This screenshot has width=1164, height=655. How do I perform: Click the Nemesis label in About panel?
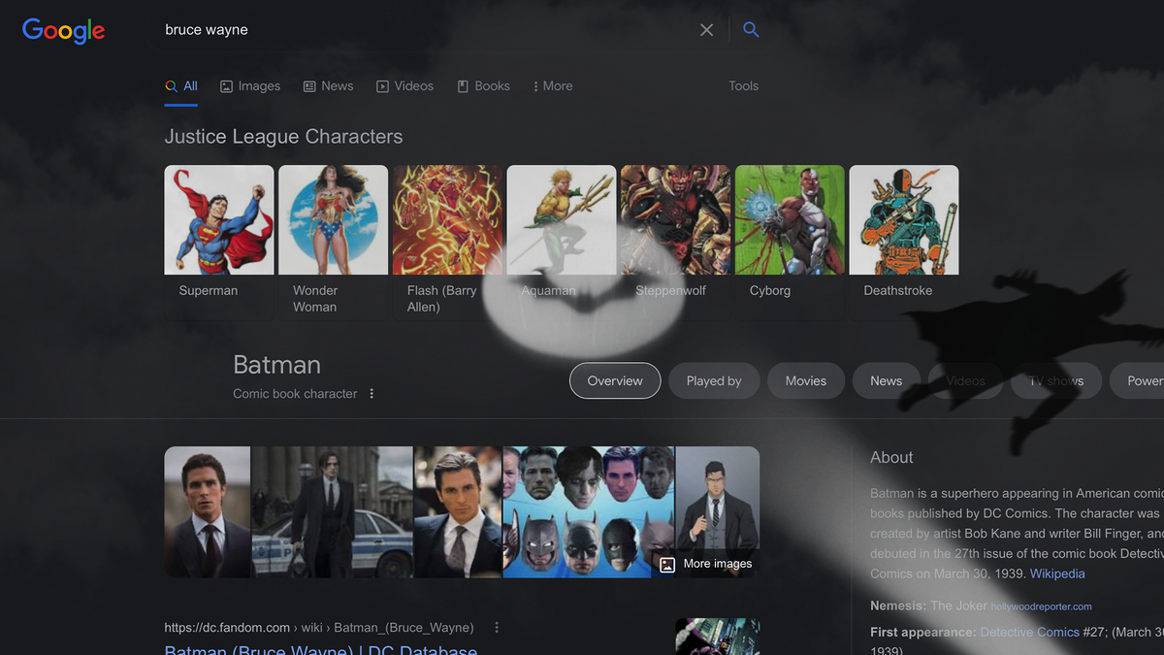(898, 606)
